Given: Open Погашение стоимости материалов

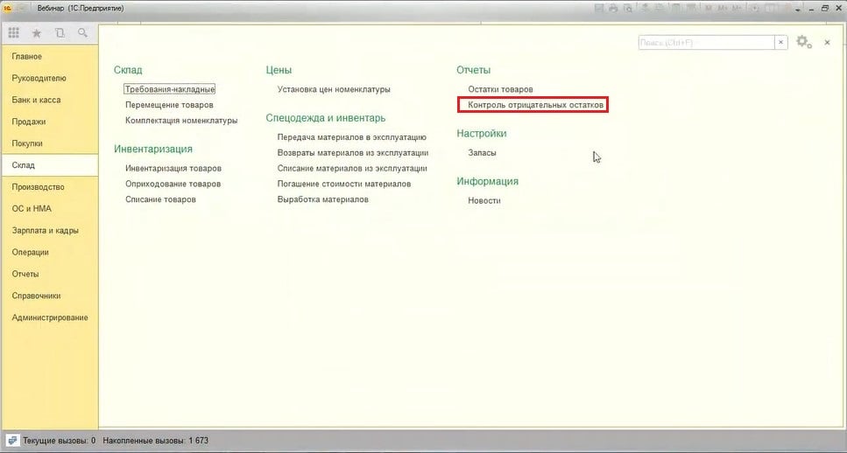Looking at the screenshot, I should pos(344,184).
